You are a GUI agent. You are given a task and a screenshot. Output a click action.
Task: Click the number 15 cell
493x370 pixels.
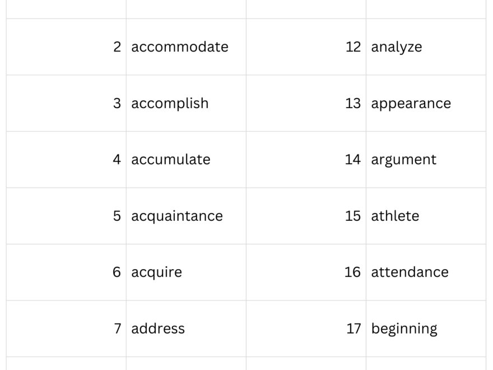(x=353, y=216)
